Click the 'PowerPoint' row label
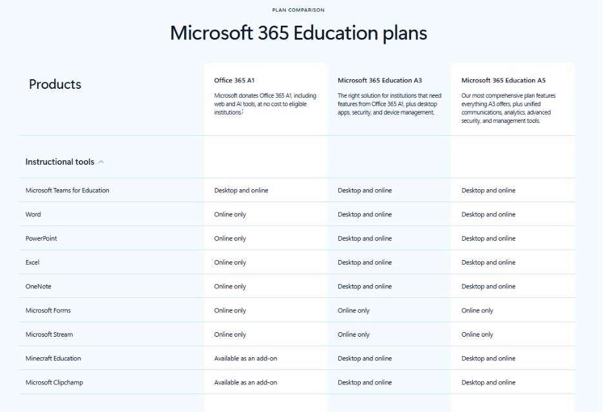 (x=41, y=238)
